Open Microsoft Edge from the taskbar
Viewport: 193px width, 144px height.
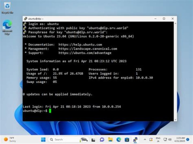(x=119, y=139)
